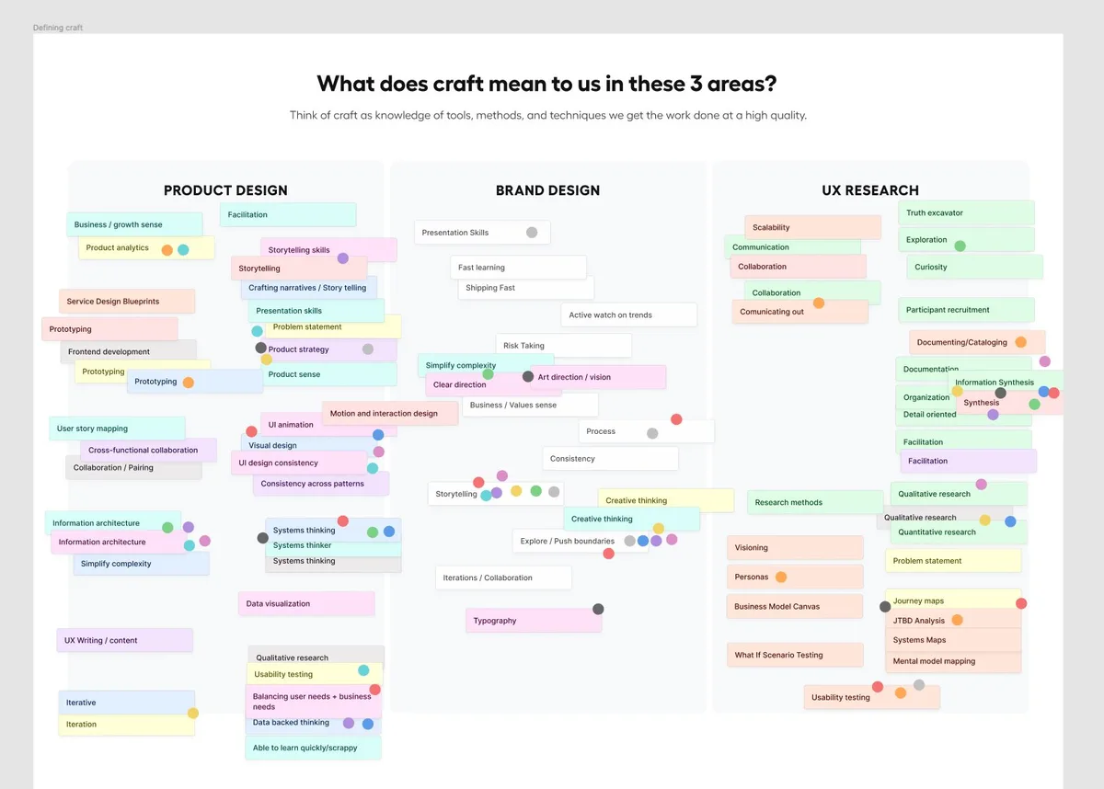Image resolution: width=1104 pixels, height=789 pixels.
Task: Select the orange dot on JTBD Analysis
Action: click(x=957, y=620)
